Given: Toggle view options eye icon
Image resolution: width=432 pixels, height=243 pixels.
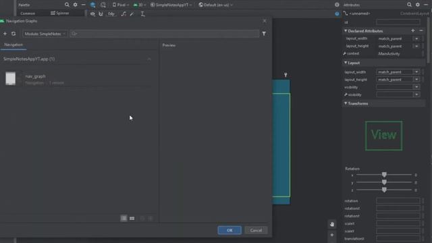Looking at the screenshot, I should pyautogui.click(x=92, y=13).
